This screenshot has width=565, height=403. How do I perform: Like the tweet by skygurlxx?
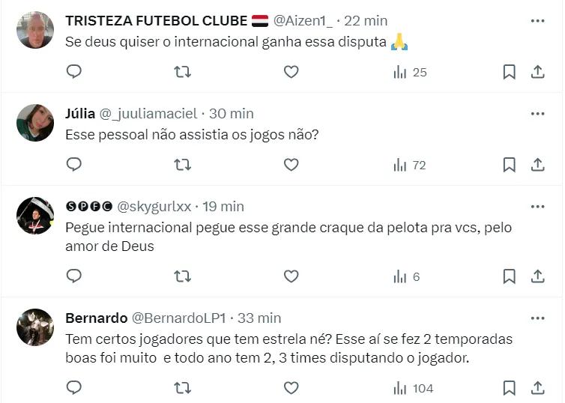291,276
